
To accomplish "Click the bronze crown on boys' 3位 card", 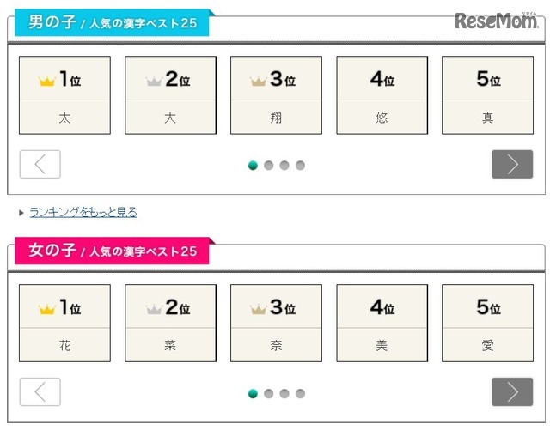I will click(259, 82).
